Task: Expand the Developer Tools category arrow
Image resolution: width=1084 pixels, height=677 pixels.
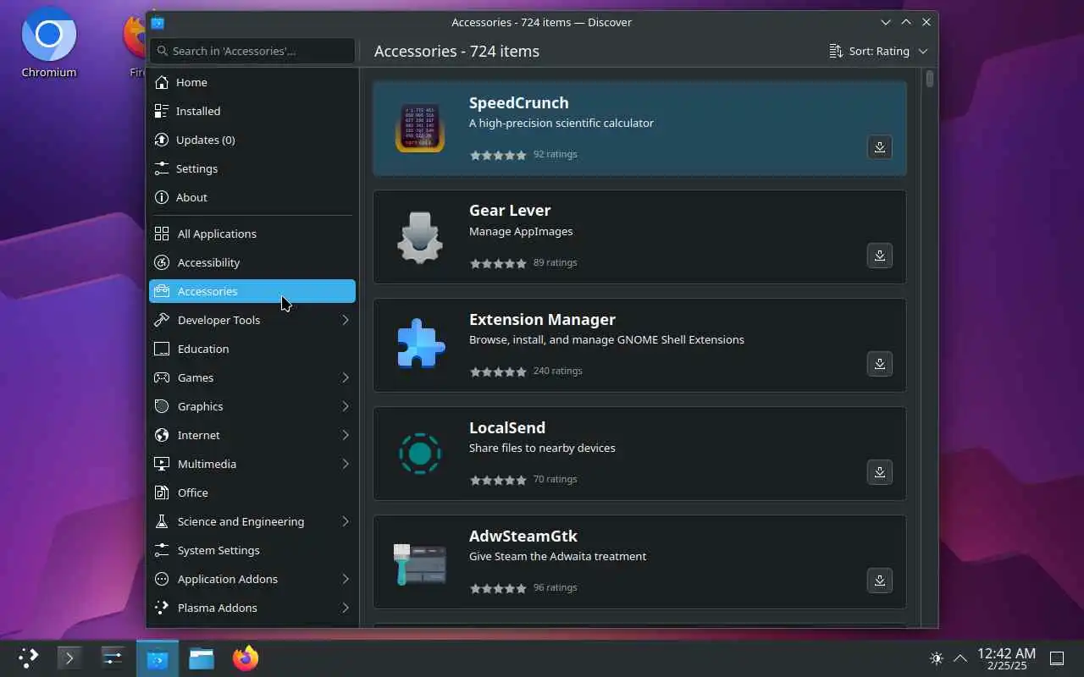Action: coord(346,320)
